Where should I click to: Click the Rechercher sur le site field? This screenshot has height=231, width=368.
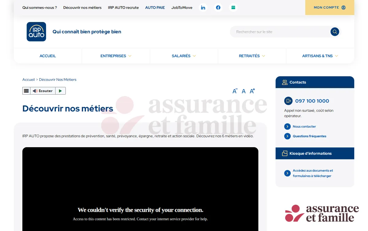point(281,32)
